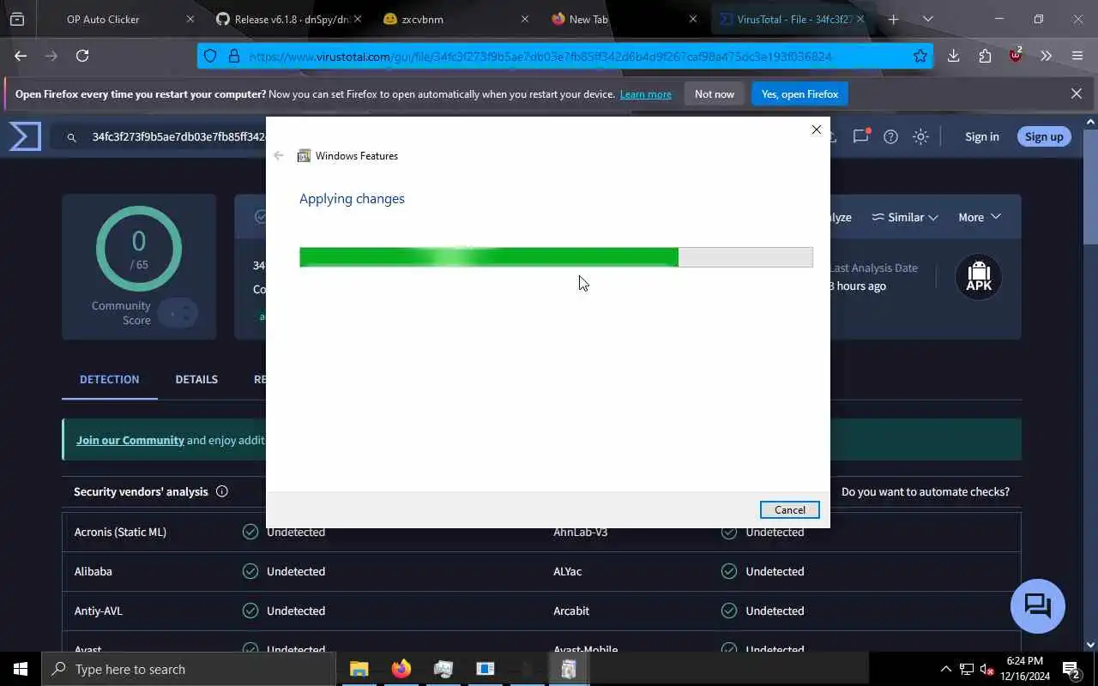1098x686 pixels.
Task: Open a new browser tab with plus
Action: coord(893,19)
